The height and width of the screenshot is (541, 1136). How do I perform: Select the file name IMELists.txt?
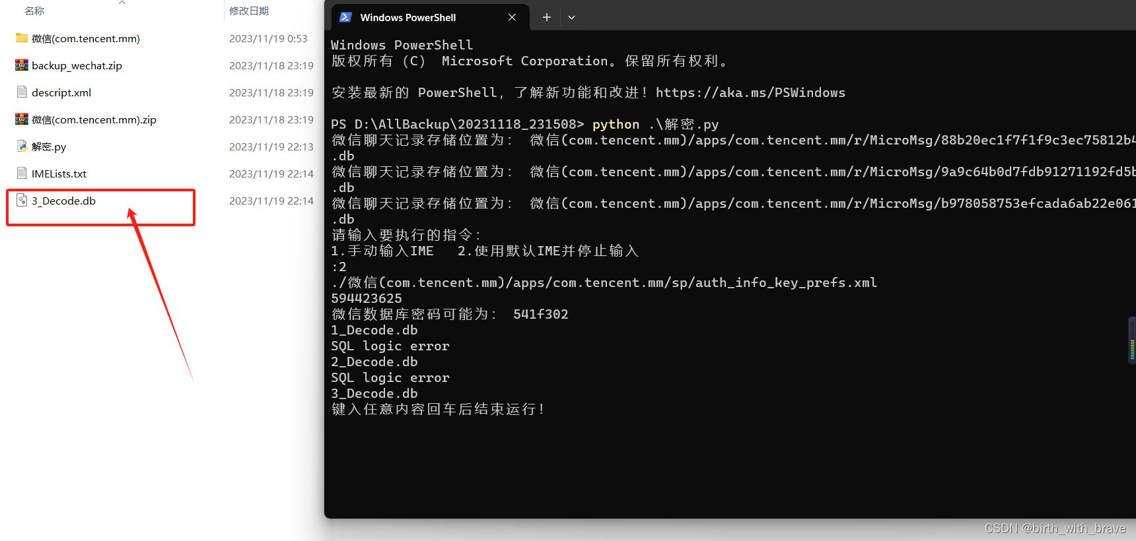point(59,174)
